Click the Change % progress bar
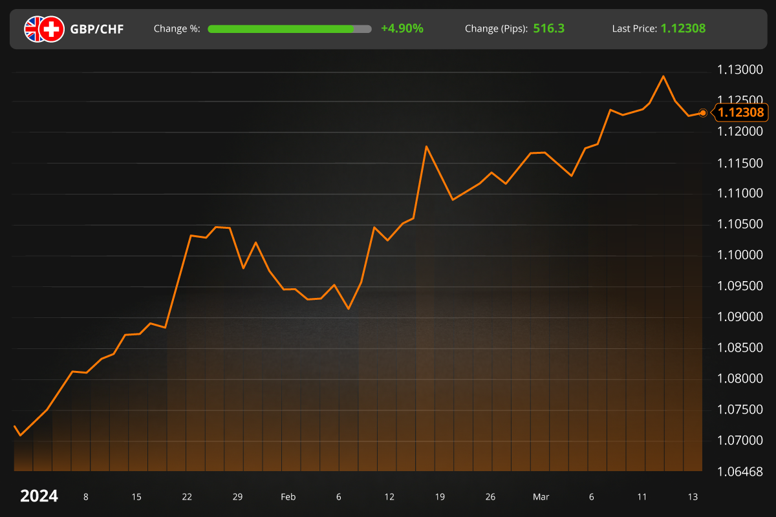The height and width of the screenshot is (517, 776). point(289,28)
